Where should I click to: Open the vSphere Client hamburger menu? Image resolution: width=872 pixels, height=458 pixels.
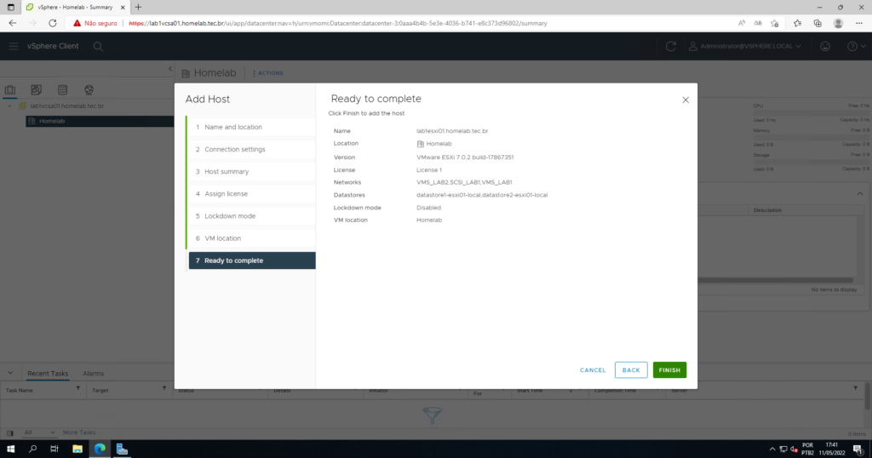click(14, 46)
